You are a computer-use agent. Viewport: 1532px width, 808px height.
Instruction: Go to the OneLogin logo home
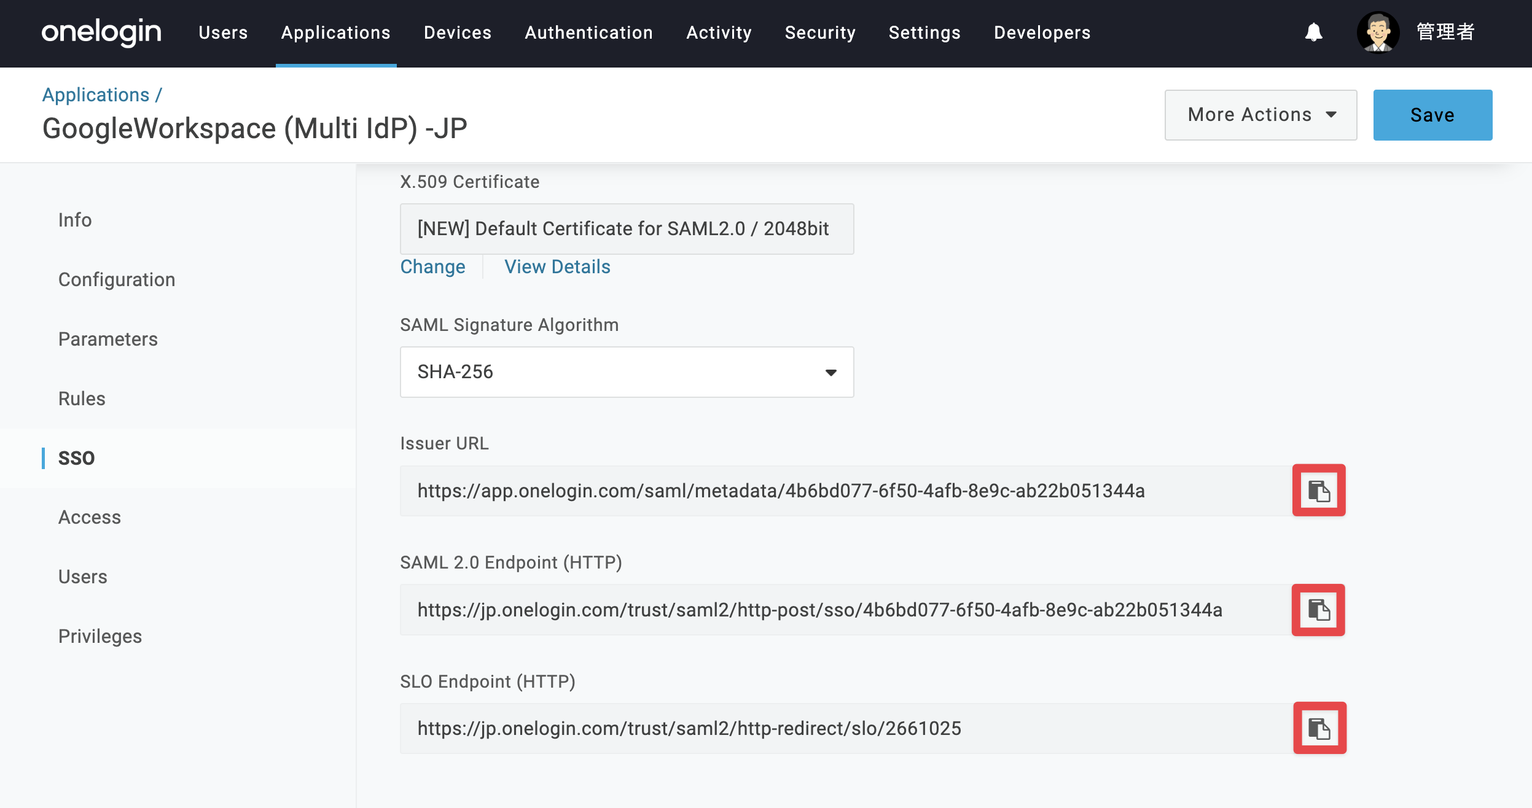pyautogui.click(x=101, y=32)
